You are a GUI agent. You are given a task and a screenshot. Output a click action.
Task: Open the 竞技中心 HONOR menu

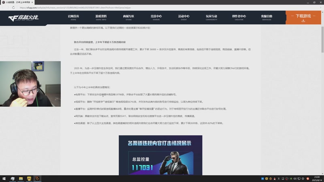(x=156, y=17)
